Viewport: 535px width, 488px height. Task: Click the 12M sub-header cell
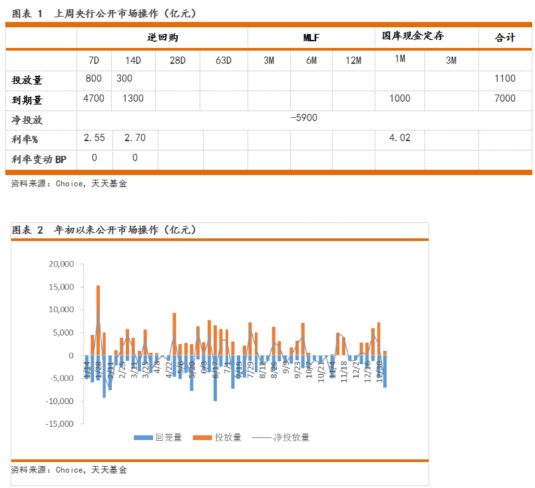point(353,61)
